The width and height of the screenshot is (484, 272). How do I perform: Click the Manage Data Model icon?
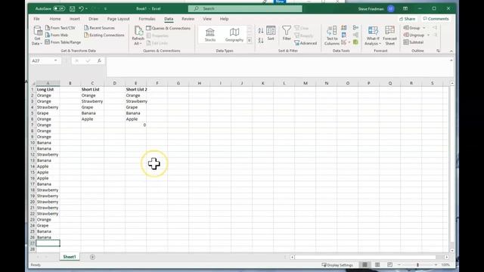[x=355, y=42]
